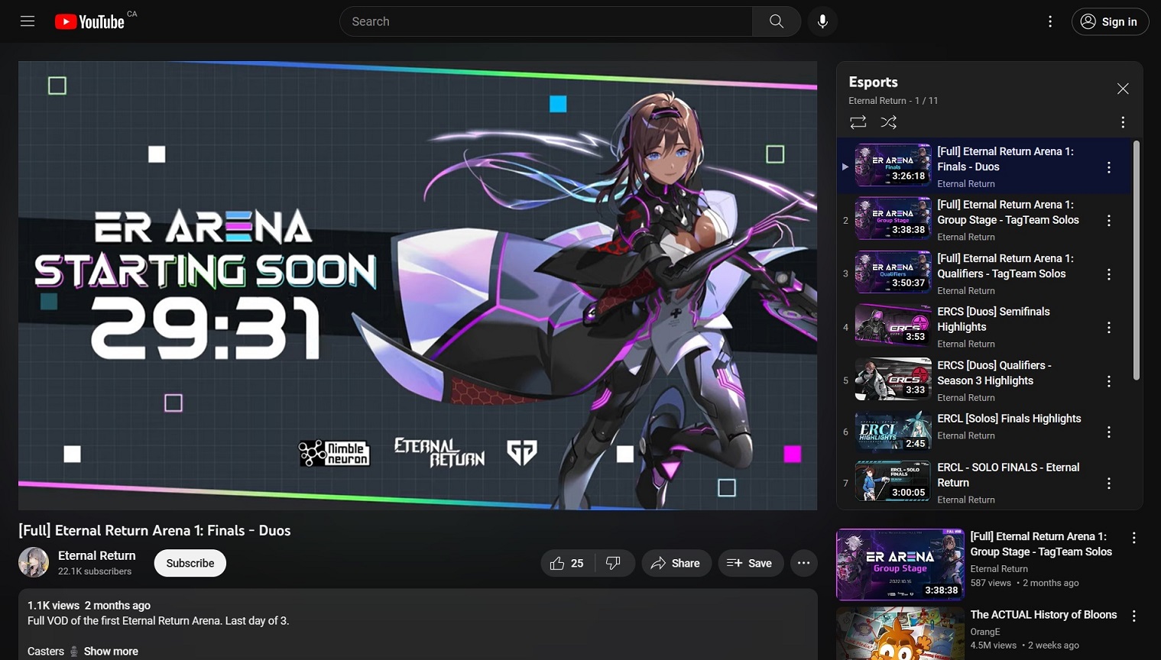Go to YouTube home via logo

89,21
